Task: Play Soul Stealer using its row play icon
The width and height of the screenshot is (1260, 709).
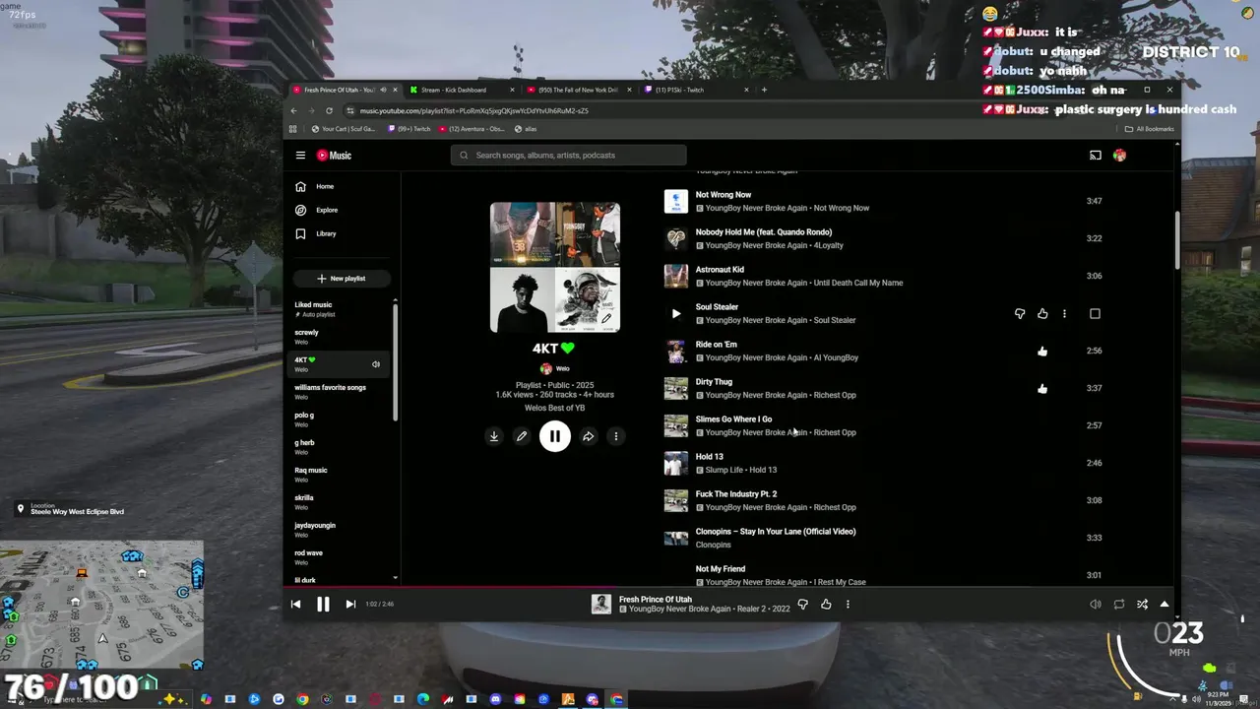Action: pos(675,313)
